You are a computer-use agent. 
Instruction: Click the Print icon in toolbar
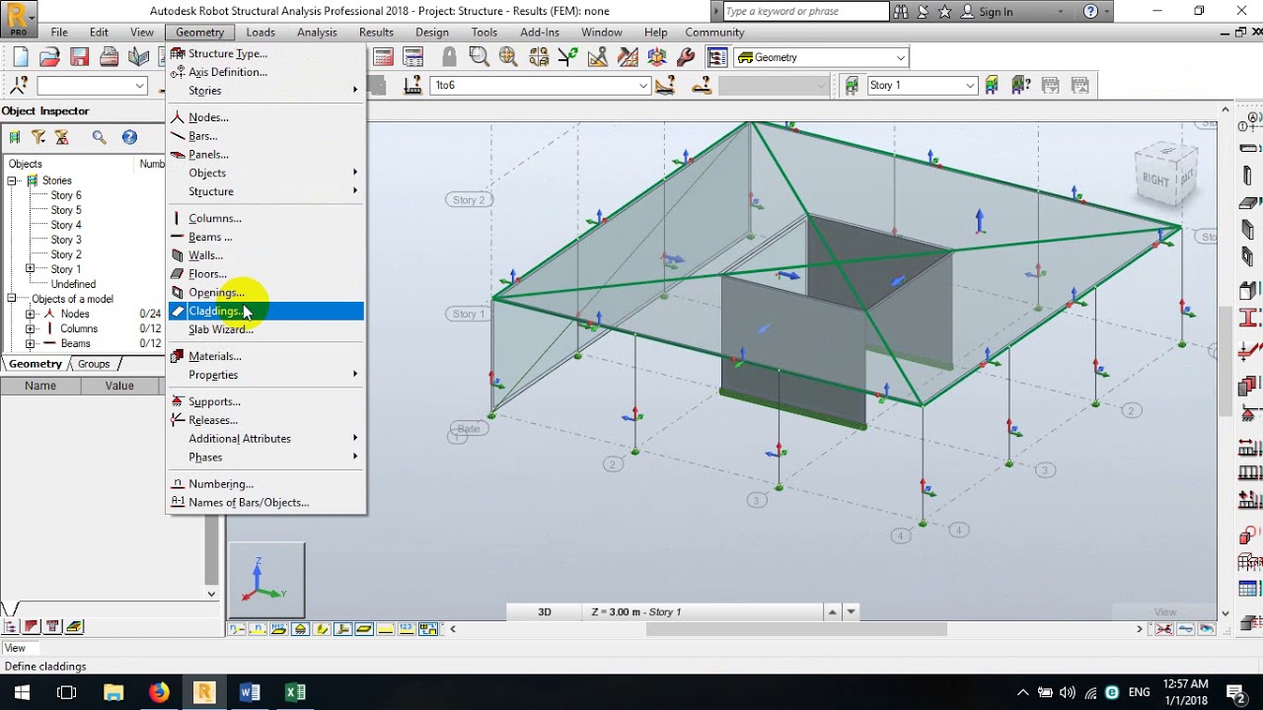click(110, 57)
